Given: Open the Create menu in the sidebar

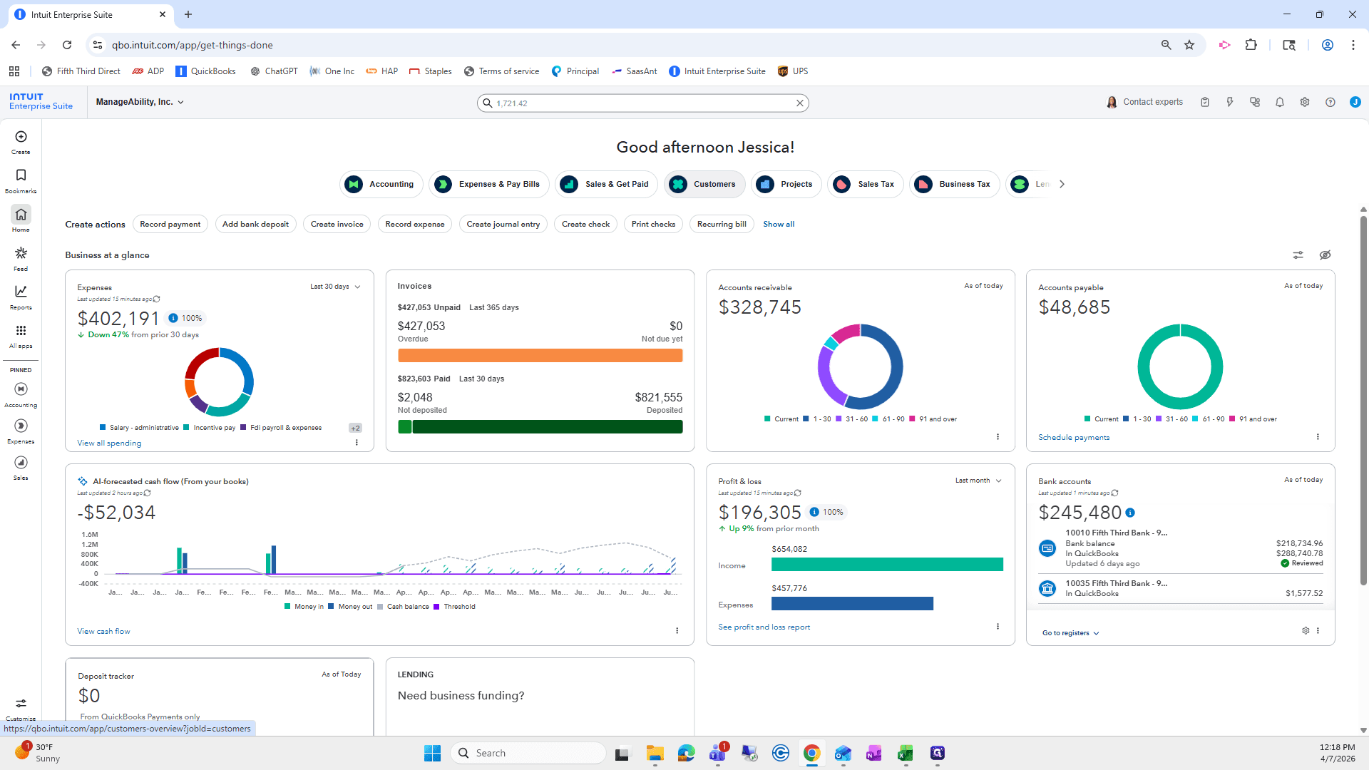Looking at the screenshot, I should [x=21, y=142].
